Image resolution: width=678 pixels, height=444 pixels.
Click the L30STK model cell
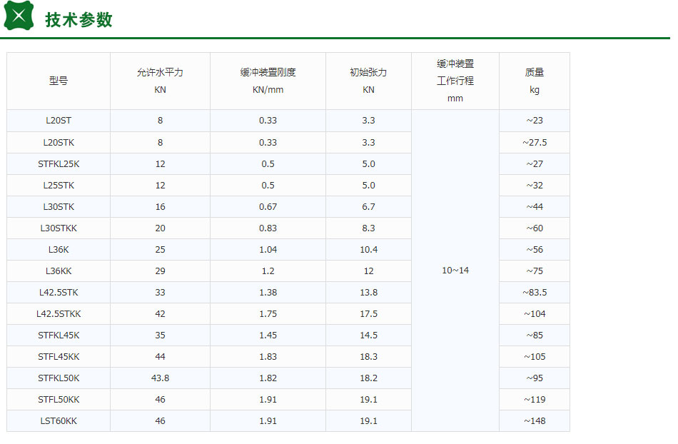(x=59, y=207)
